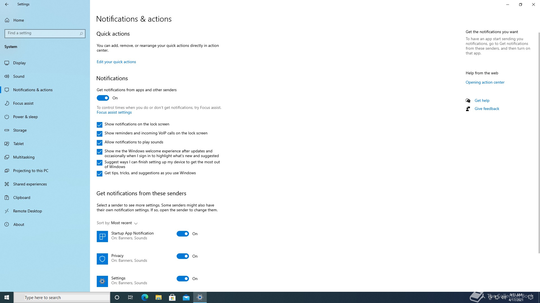Click the vertical scrollbar of settings page
Viewport: 540px width, 303px height.
click(x=539, y=143)
